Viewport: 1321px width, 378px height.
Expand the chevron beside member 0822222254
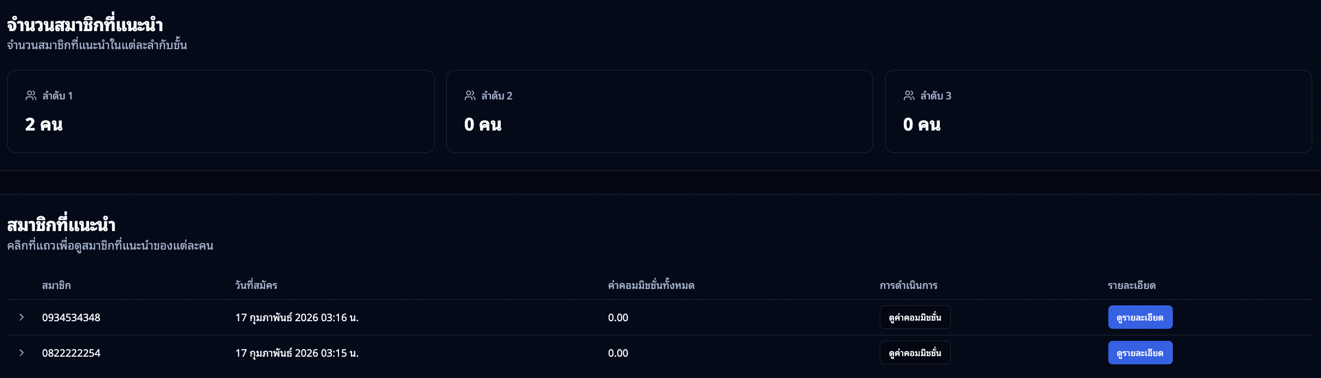point(22,352)
